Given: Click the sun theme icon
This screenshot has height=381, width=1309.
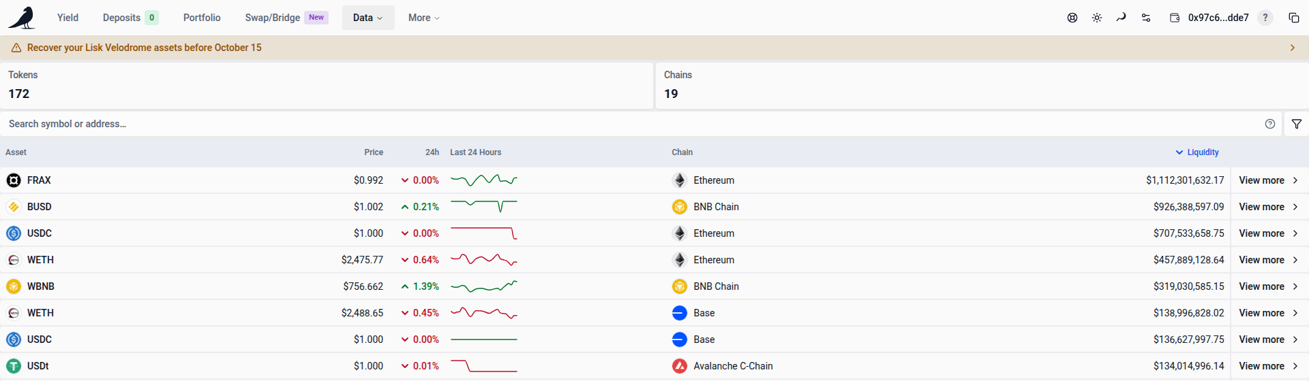Looking at the screenshot, I should coord(1097,18).
